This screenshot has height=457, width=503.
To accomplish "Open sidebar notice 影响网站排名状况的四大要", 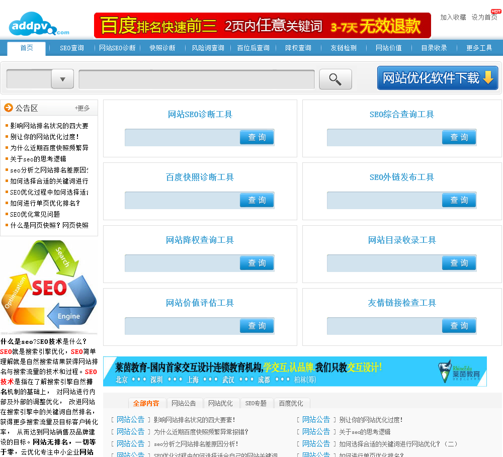I will click(49, 126).
